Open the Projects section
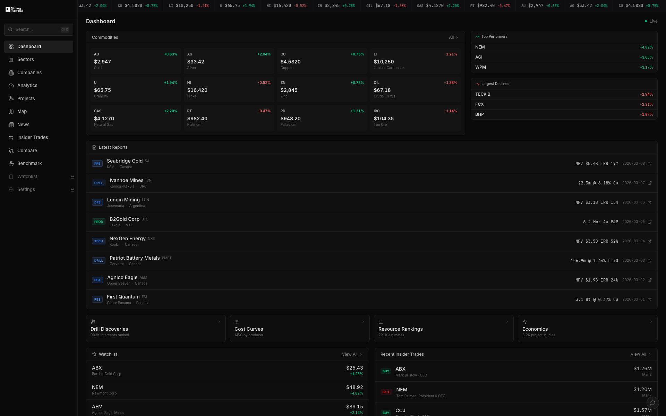The width and height of the screenshot is (666, 416). click(x=26, y=98)
